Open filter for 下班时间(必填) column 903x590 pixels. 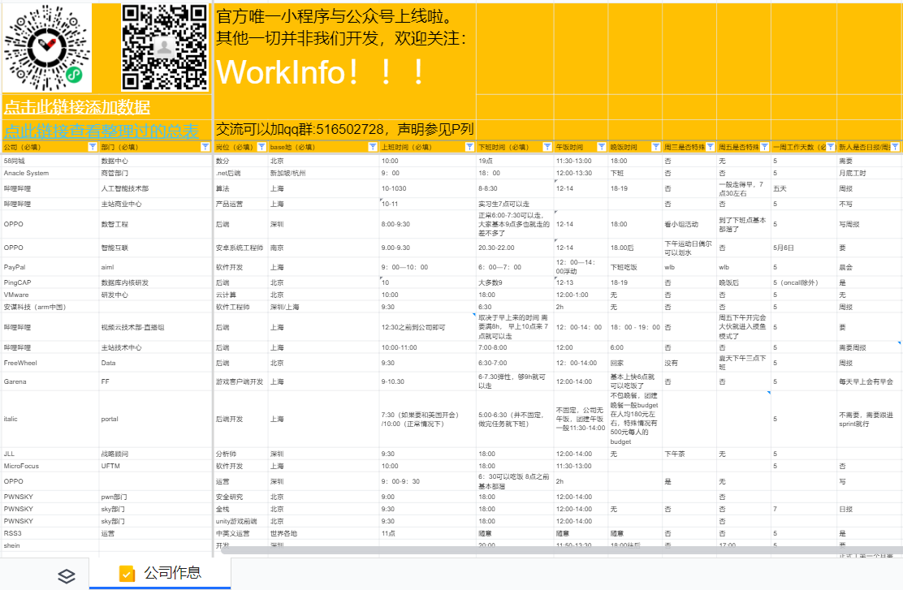(547, 147)
